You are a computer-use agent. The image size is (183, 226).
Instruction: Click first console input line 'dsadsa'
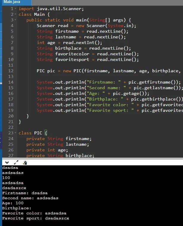[10, 168]
